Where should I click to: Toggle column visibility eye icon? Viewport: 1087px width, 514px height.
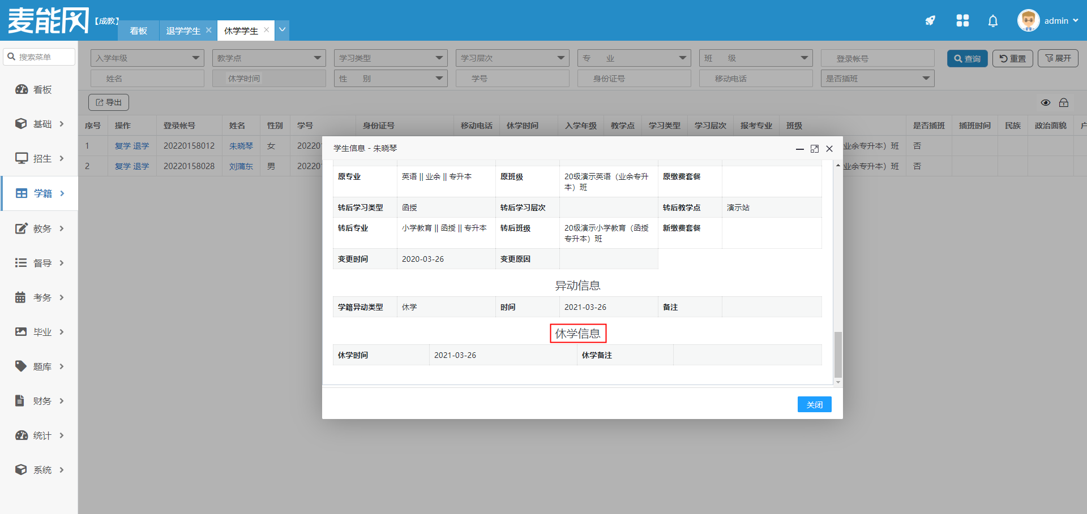pyautogui.click(x=1046, y=102)
